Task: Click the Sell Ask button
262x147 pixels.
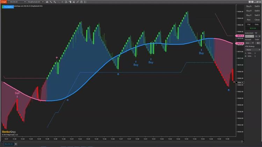Action: (x=257, y=11)
